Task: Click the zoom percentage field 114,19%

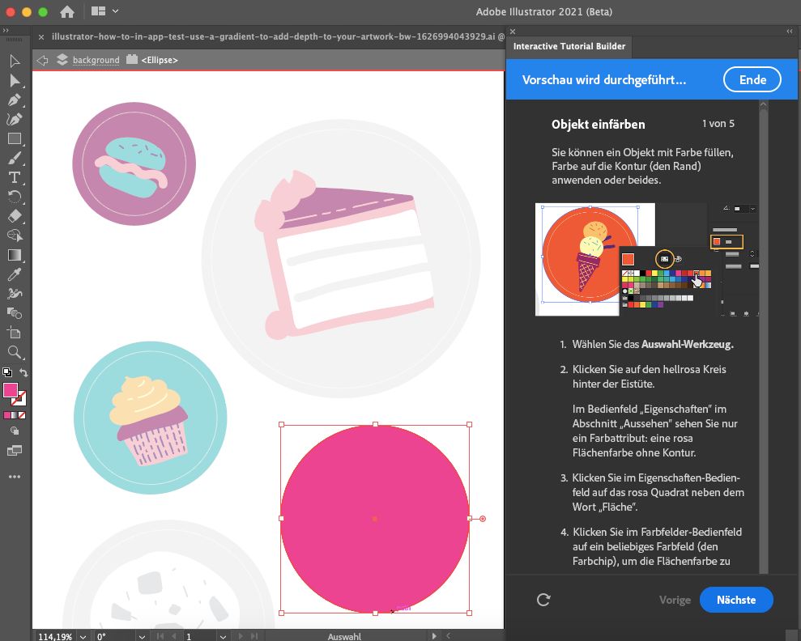Action: (55, 636)
